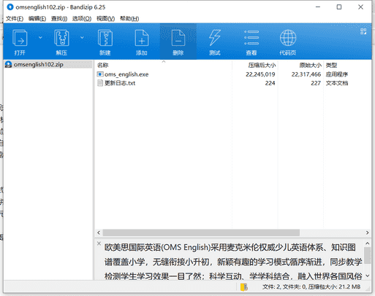This screenshot has height=296, width=375.
Task: Click the Code page (代码页) globe icon
Action: [x=288, y=38]
